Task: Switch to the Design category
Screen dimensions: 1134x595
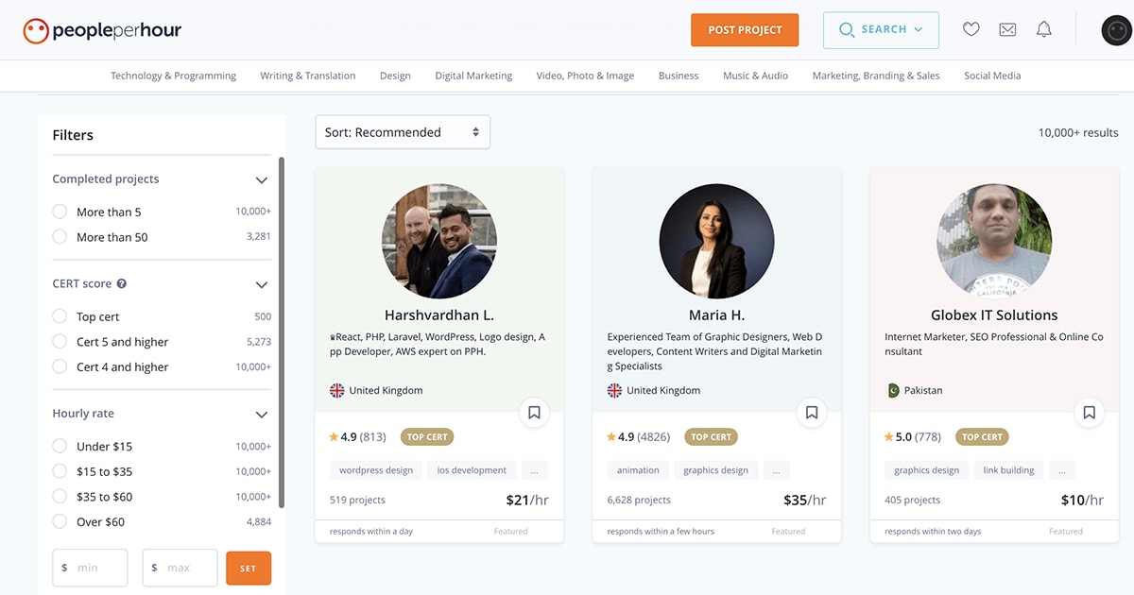Action: click(395, 76)
